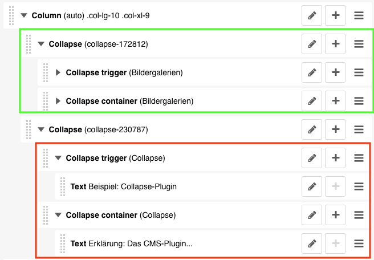The height and width of the screenshot is (260, 374).
Task: Click the drag handle of Column (auto)
Action: coord(12,16)
